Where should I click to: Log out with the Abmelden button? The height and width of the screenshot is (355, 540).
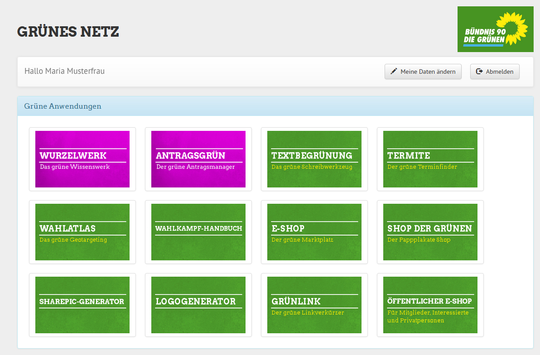tap(495, 72)
